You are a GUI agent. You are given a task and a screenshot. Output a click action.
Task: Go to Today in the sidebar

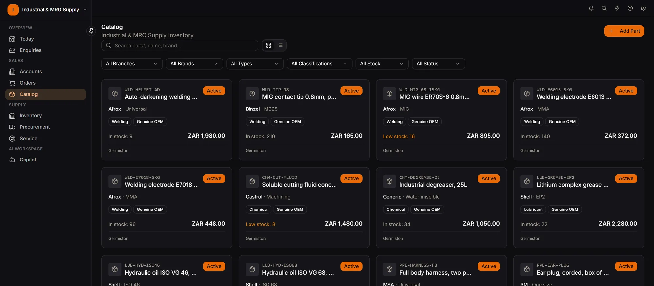(45, 39)
